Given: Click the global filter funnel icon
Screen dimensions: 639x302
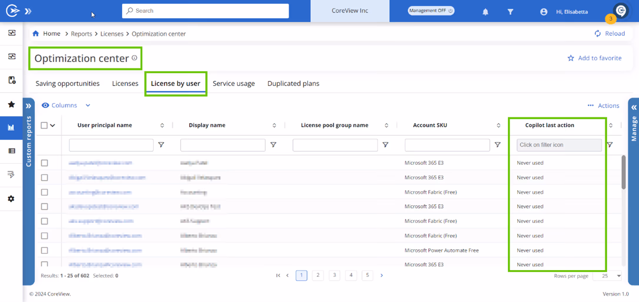Looking at the screenshot, I should [x=510, y=12].
